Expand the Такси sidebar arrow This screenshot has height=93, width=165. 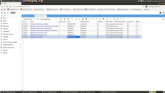pyautogui.click(x=20, y=18)
